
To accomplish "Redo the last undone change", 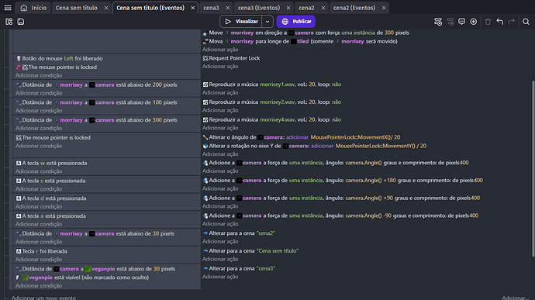I will [511, 22].
